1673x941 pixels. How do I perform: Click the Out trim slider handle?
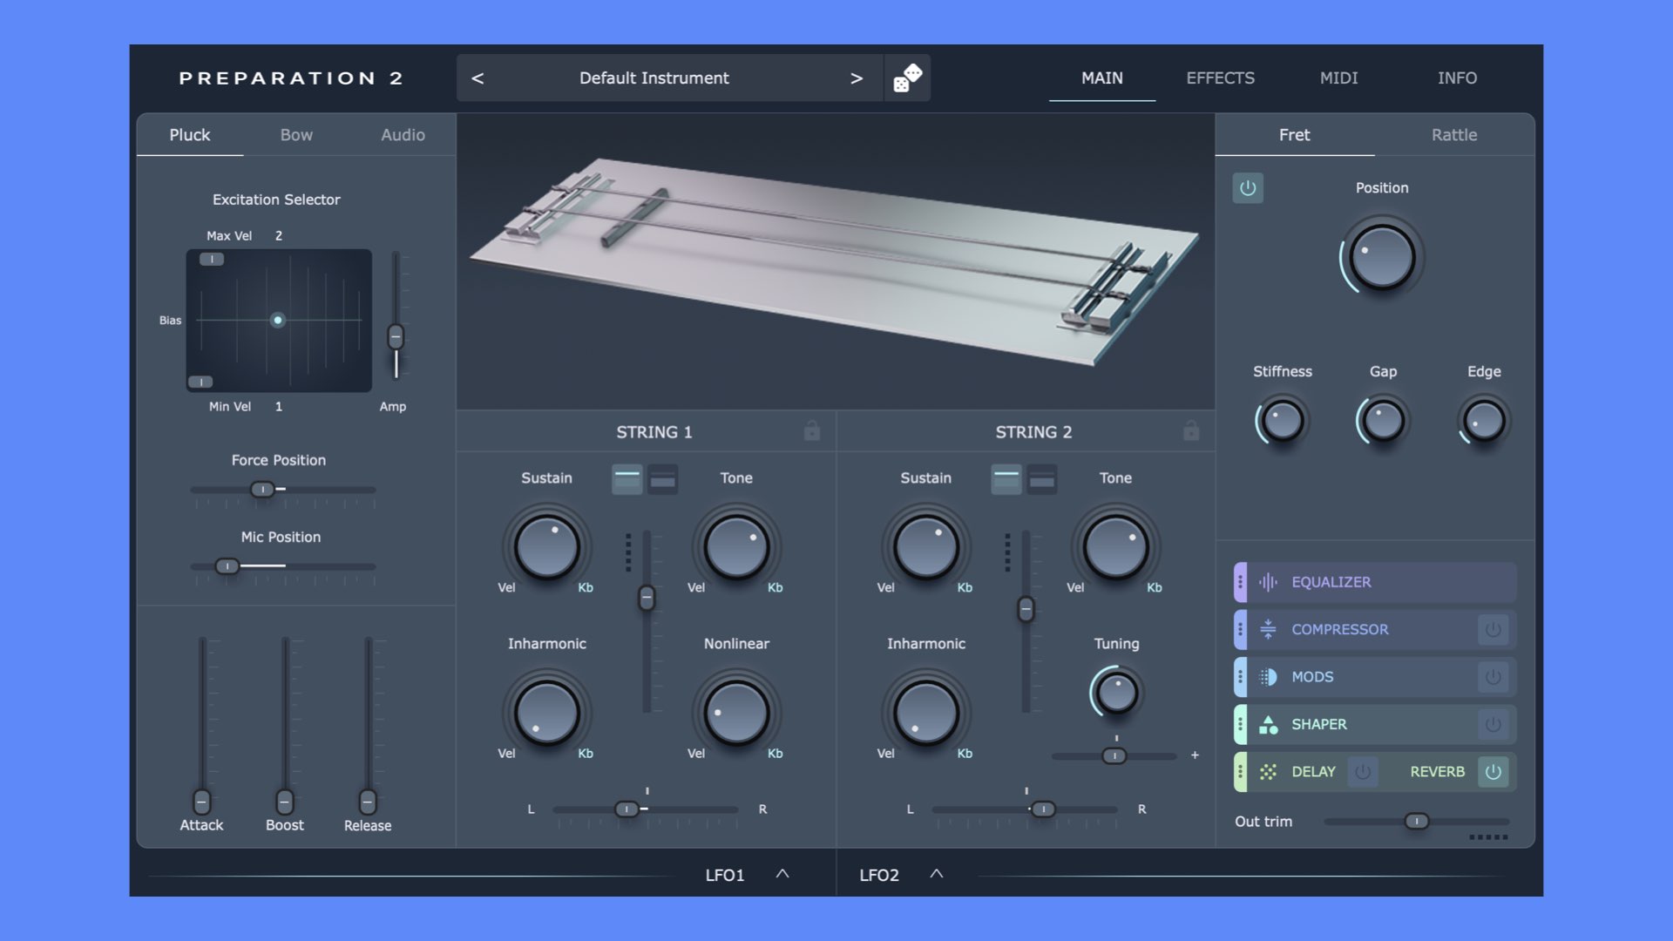[x=1417, y=821]
